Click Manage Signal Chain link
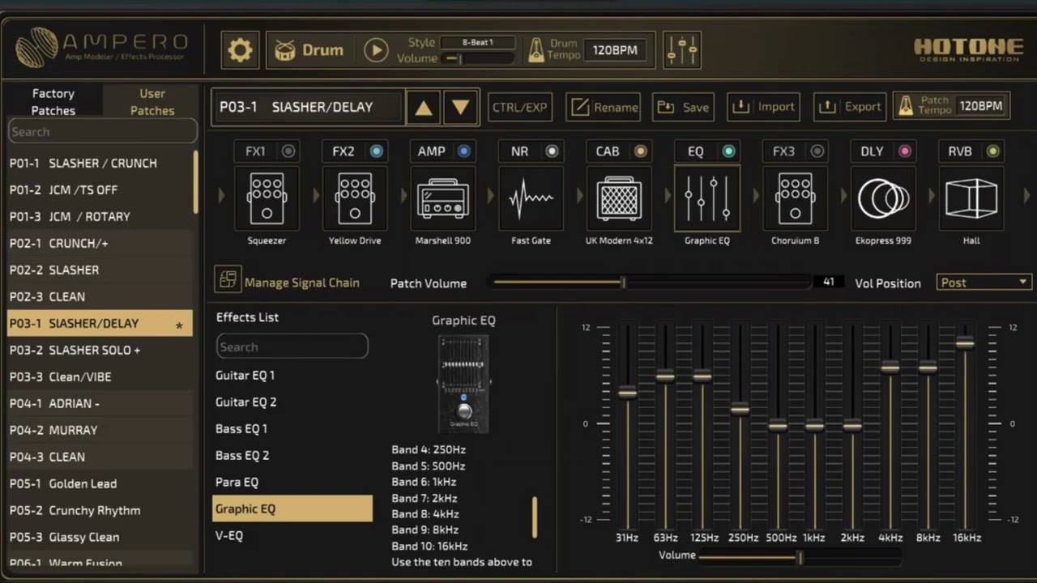Viewport: 1037px width, 583px height. [302, 283]
